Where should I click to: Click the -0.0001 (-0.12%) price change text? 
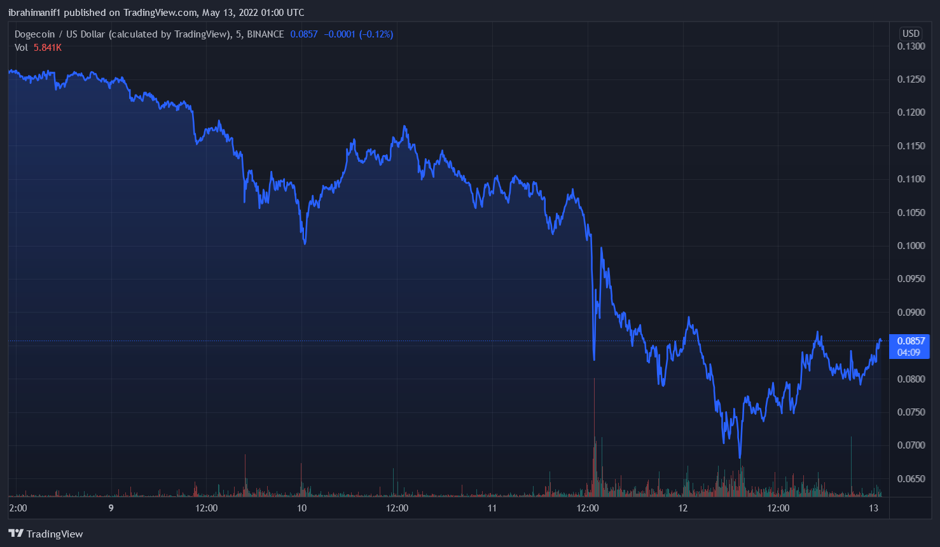[x=359, y=34]
